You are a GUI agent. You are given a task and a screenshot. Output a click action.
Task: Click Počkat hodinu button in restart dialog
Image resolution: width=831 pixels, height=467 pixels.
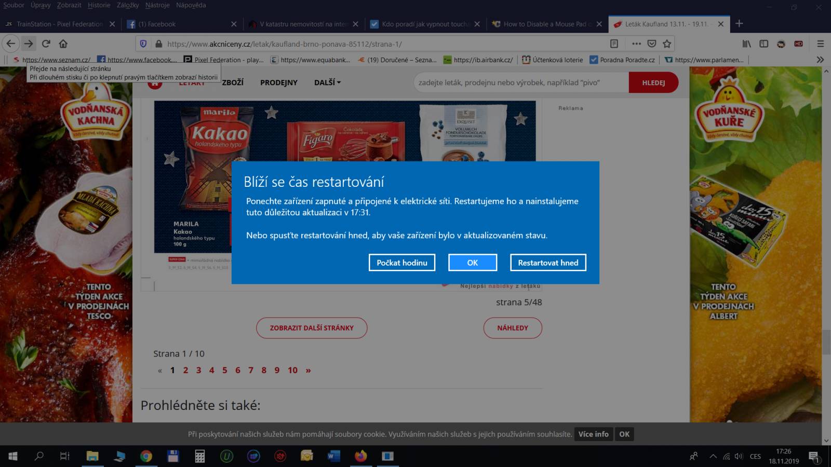point(402,263)
